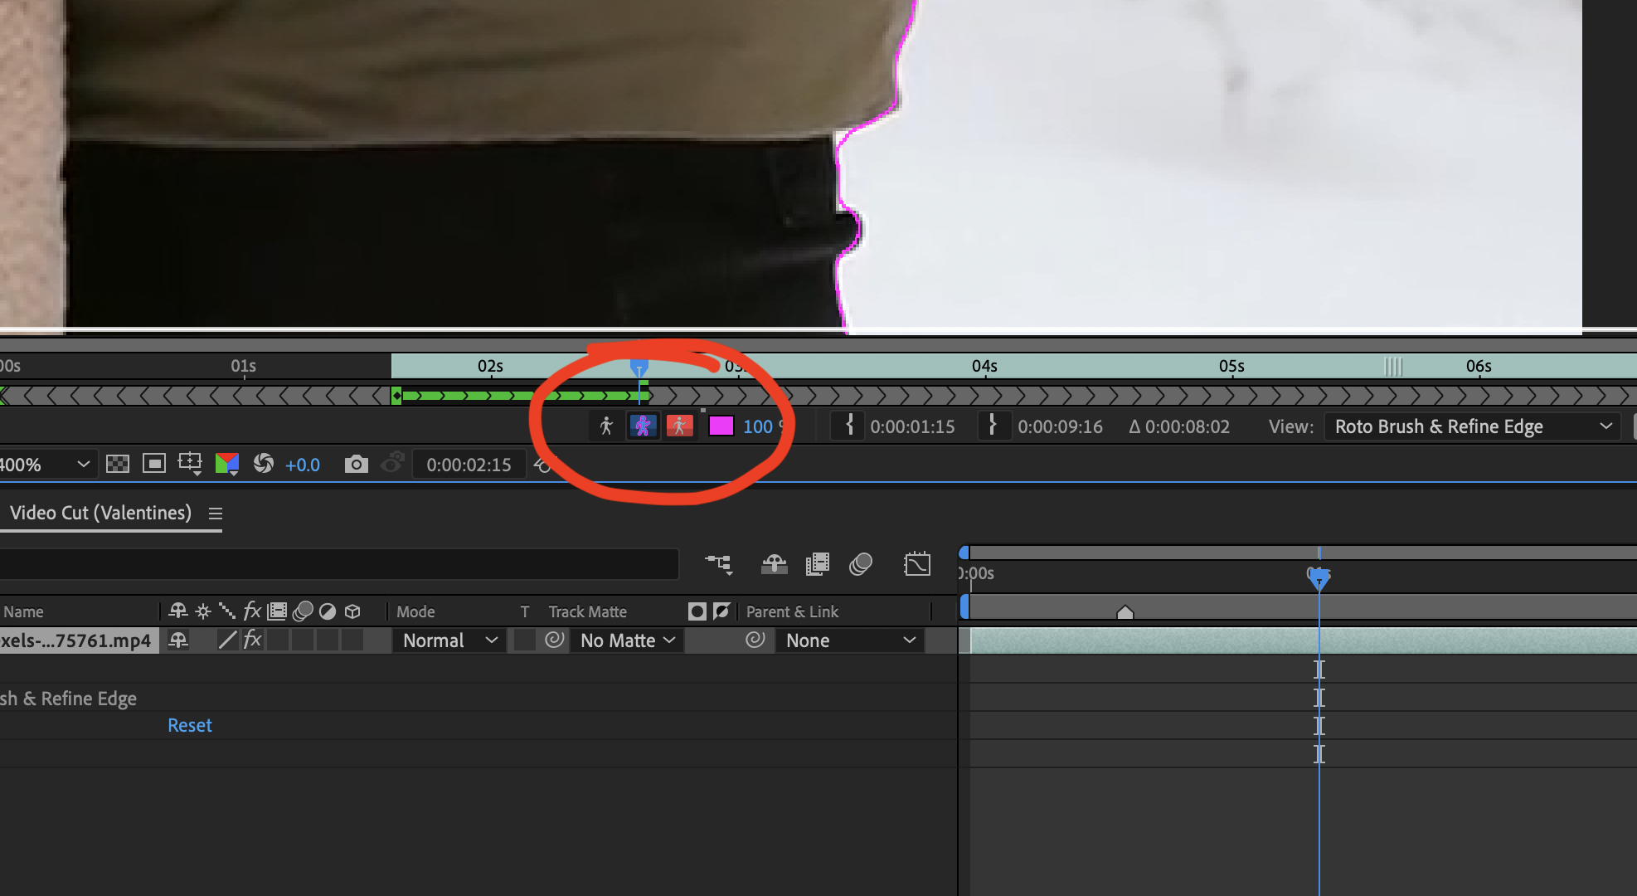Toggle the fx switch on the mp4 layer
The image size is (1637, 896).
[253, 640]
